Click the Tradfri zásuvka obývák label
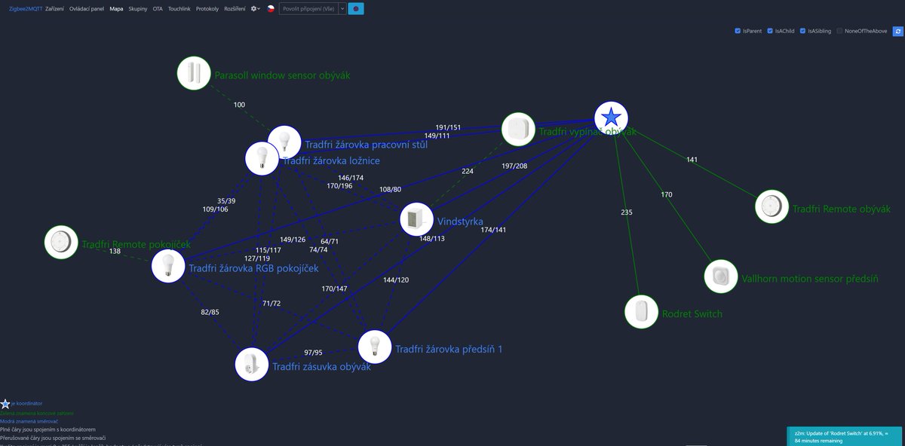Viewport: 905px width, 446px height. click(x=321, y=367)
